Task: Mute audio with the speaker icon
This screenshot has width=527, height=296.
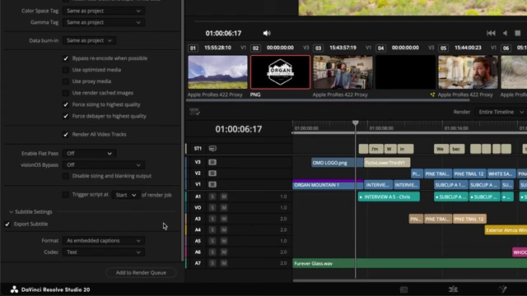Action: 267,33
